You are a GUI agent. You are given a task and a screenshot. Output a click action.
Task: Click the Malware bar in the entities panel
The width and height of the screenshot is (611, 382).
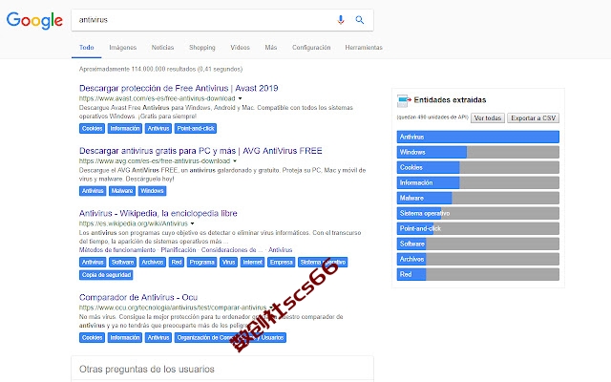pyautogui.click(x=477, y=198)
